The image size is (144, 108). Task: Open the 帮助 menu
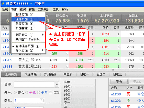65,9
